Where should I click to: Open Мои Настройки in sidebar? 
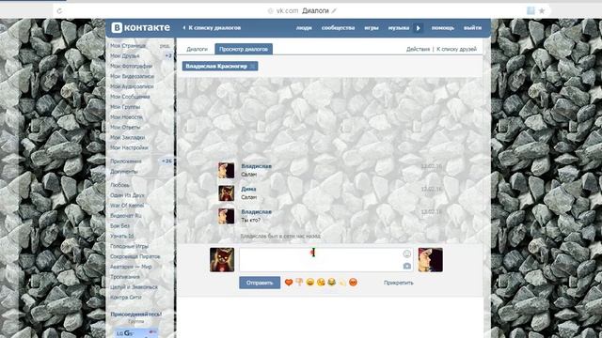pyautogui.click(x=129, y=147)
